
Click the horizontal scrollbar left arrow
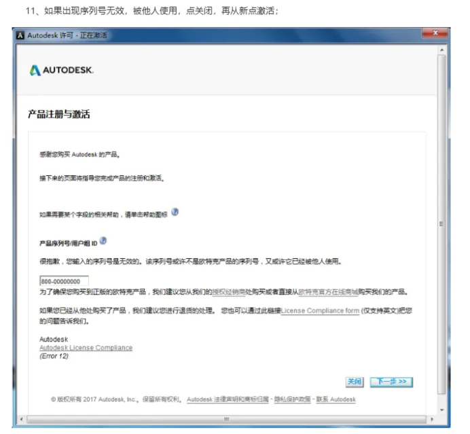(21, 419)
